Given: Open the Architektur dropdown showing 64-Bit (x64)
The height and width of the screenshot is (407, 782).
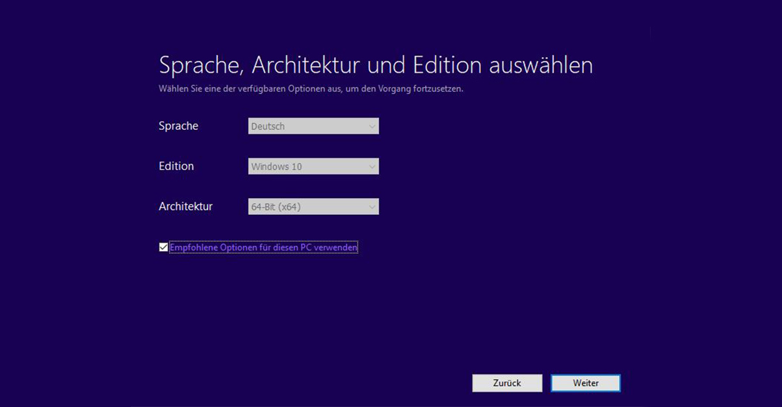Looking at the screenshot, I should pos(313,206).
